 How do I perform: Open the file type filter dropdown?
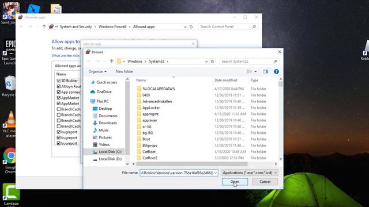(x=250, y=172)
